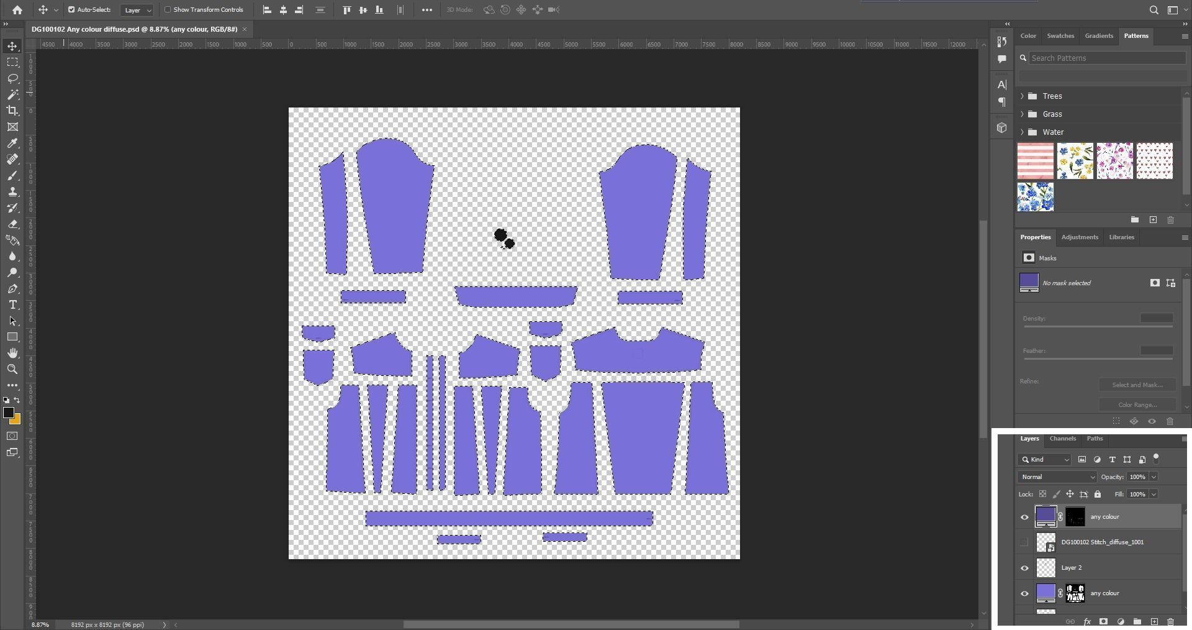Screen dimensions: 1192x630
Task: Open layer style fx menu
Action: (1087, 621)
